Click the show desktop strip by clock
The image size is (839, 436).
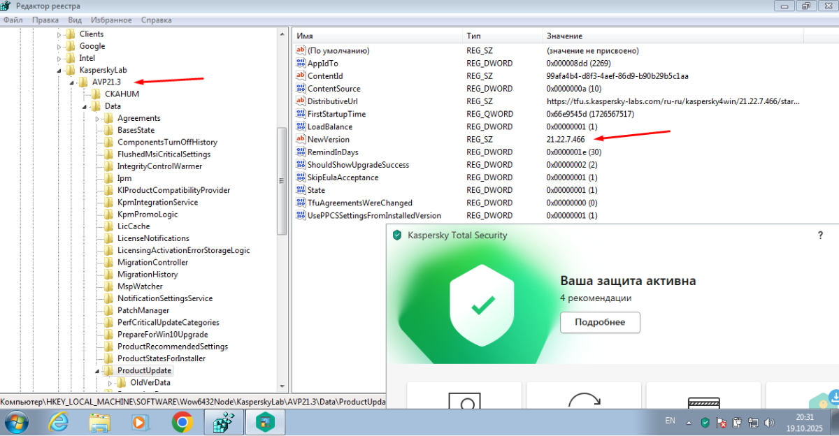(x=834, y=422)
